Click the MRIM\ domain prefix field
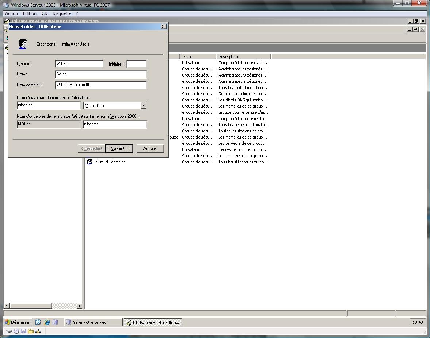Screen dimensions: 430x338 click(x=49, y=124)
